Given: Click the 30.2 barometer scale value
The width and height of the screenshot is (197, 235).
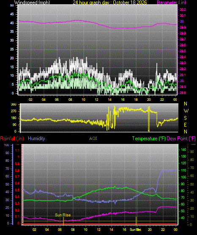Looking at the screenshot, I should [x=183, y=9].
